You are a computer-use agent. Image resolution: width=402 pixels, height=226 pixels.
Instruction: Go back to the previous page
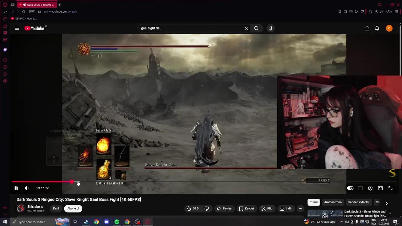(x=13, y=12)
